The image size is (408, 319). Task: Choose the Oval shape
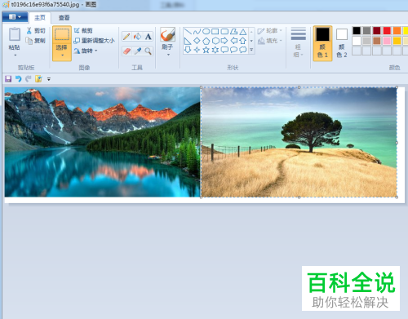206,32
